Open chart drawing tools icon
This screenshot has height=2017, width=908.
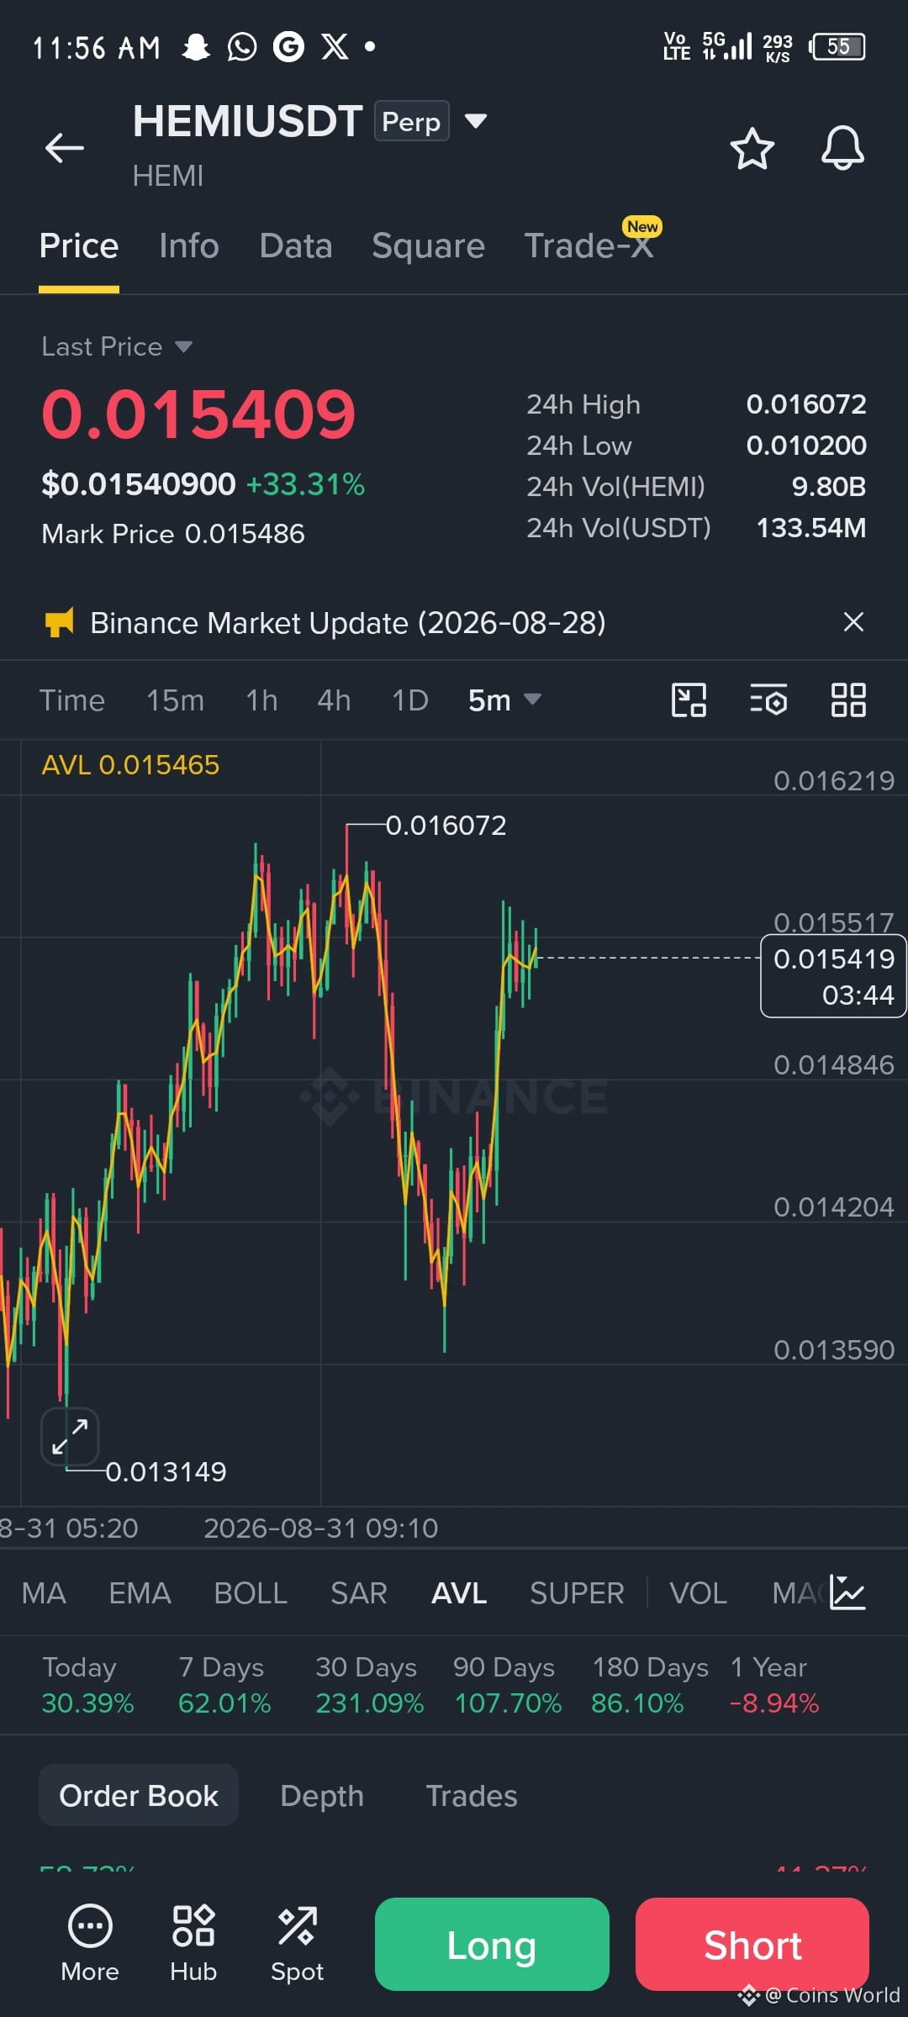coord(689,700)
